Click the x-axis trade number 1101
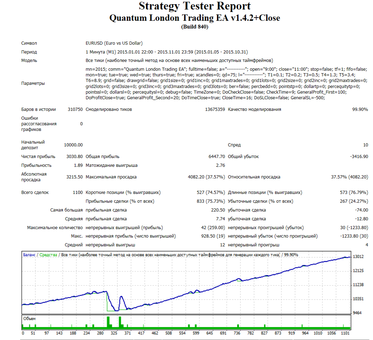The height and width of the screenshot is (340, 373). (345, 333)
